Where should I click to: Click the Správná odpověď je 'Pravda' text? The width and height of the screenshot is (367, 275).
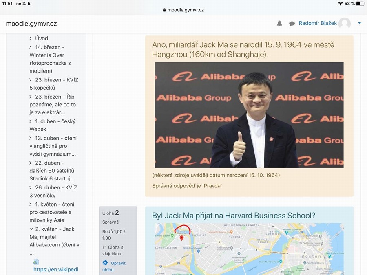tap(187, 186)
